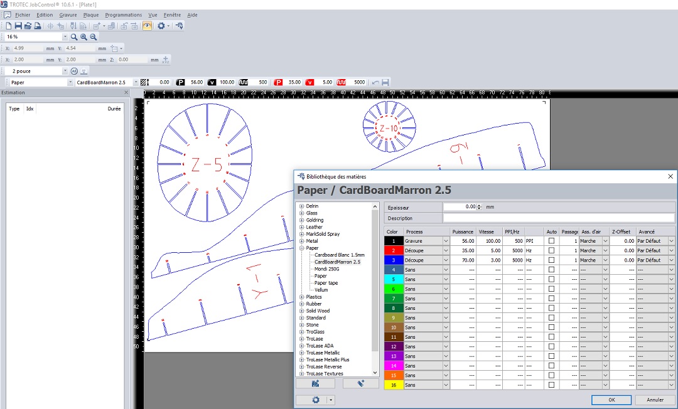This screenshot has width=678, height=409.
Task: Click the New document icon
Action: tap(9, 26)
